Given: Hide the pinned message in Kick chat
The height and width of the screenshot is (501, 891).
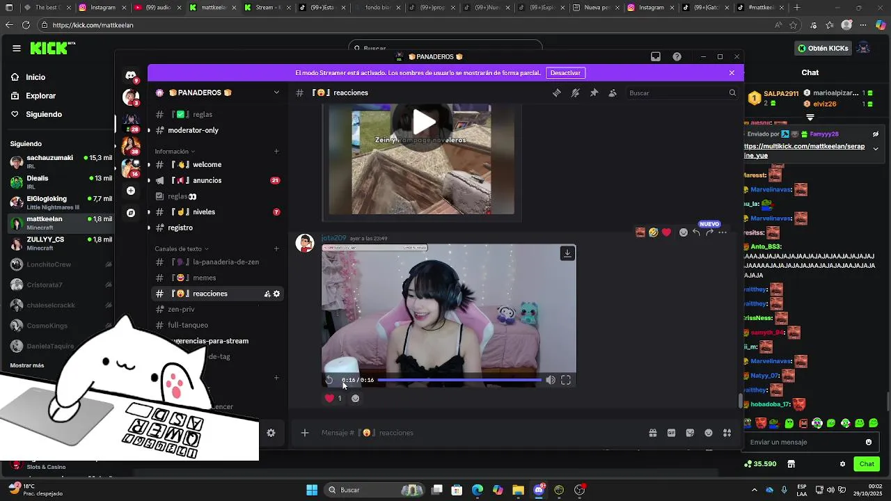Looking at the screenshot, I should [x=876, y=134].
